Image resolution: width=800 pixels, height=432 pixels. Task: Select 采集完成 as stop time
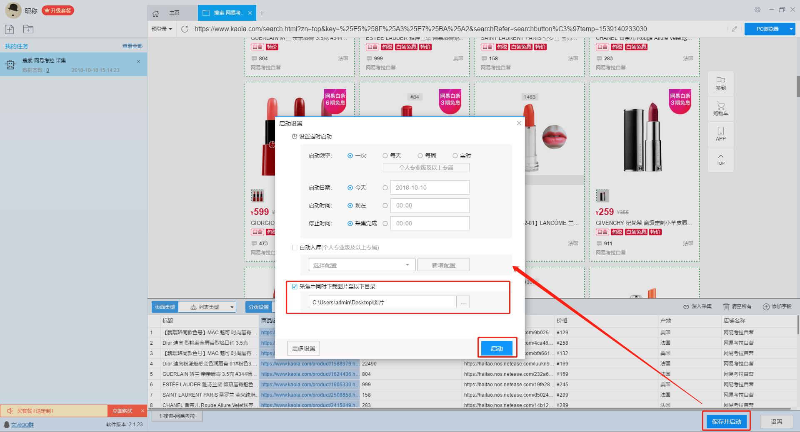coord(350,223)
